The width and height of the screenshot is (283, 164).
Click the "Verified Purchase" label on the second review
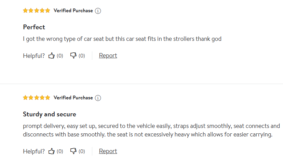click(x=73, y=98)
